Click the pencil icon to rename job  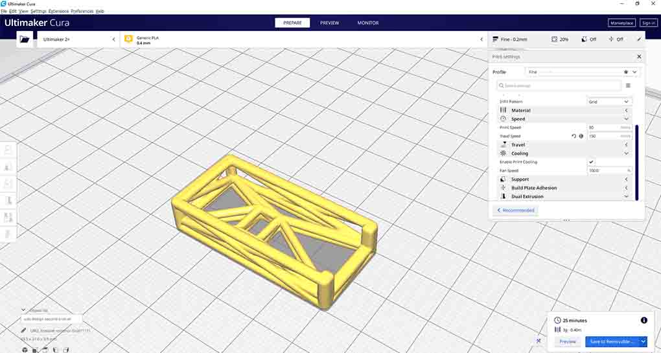click(x=24, y=331)
